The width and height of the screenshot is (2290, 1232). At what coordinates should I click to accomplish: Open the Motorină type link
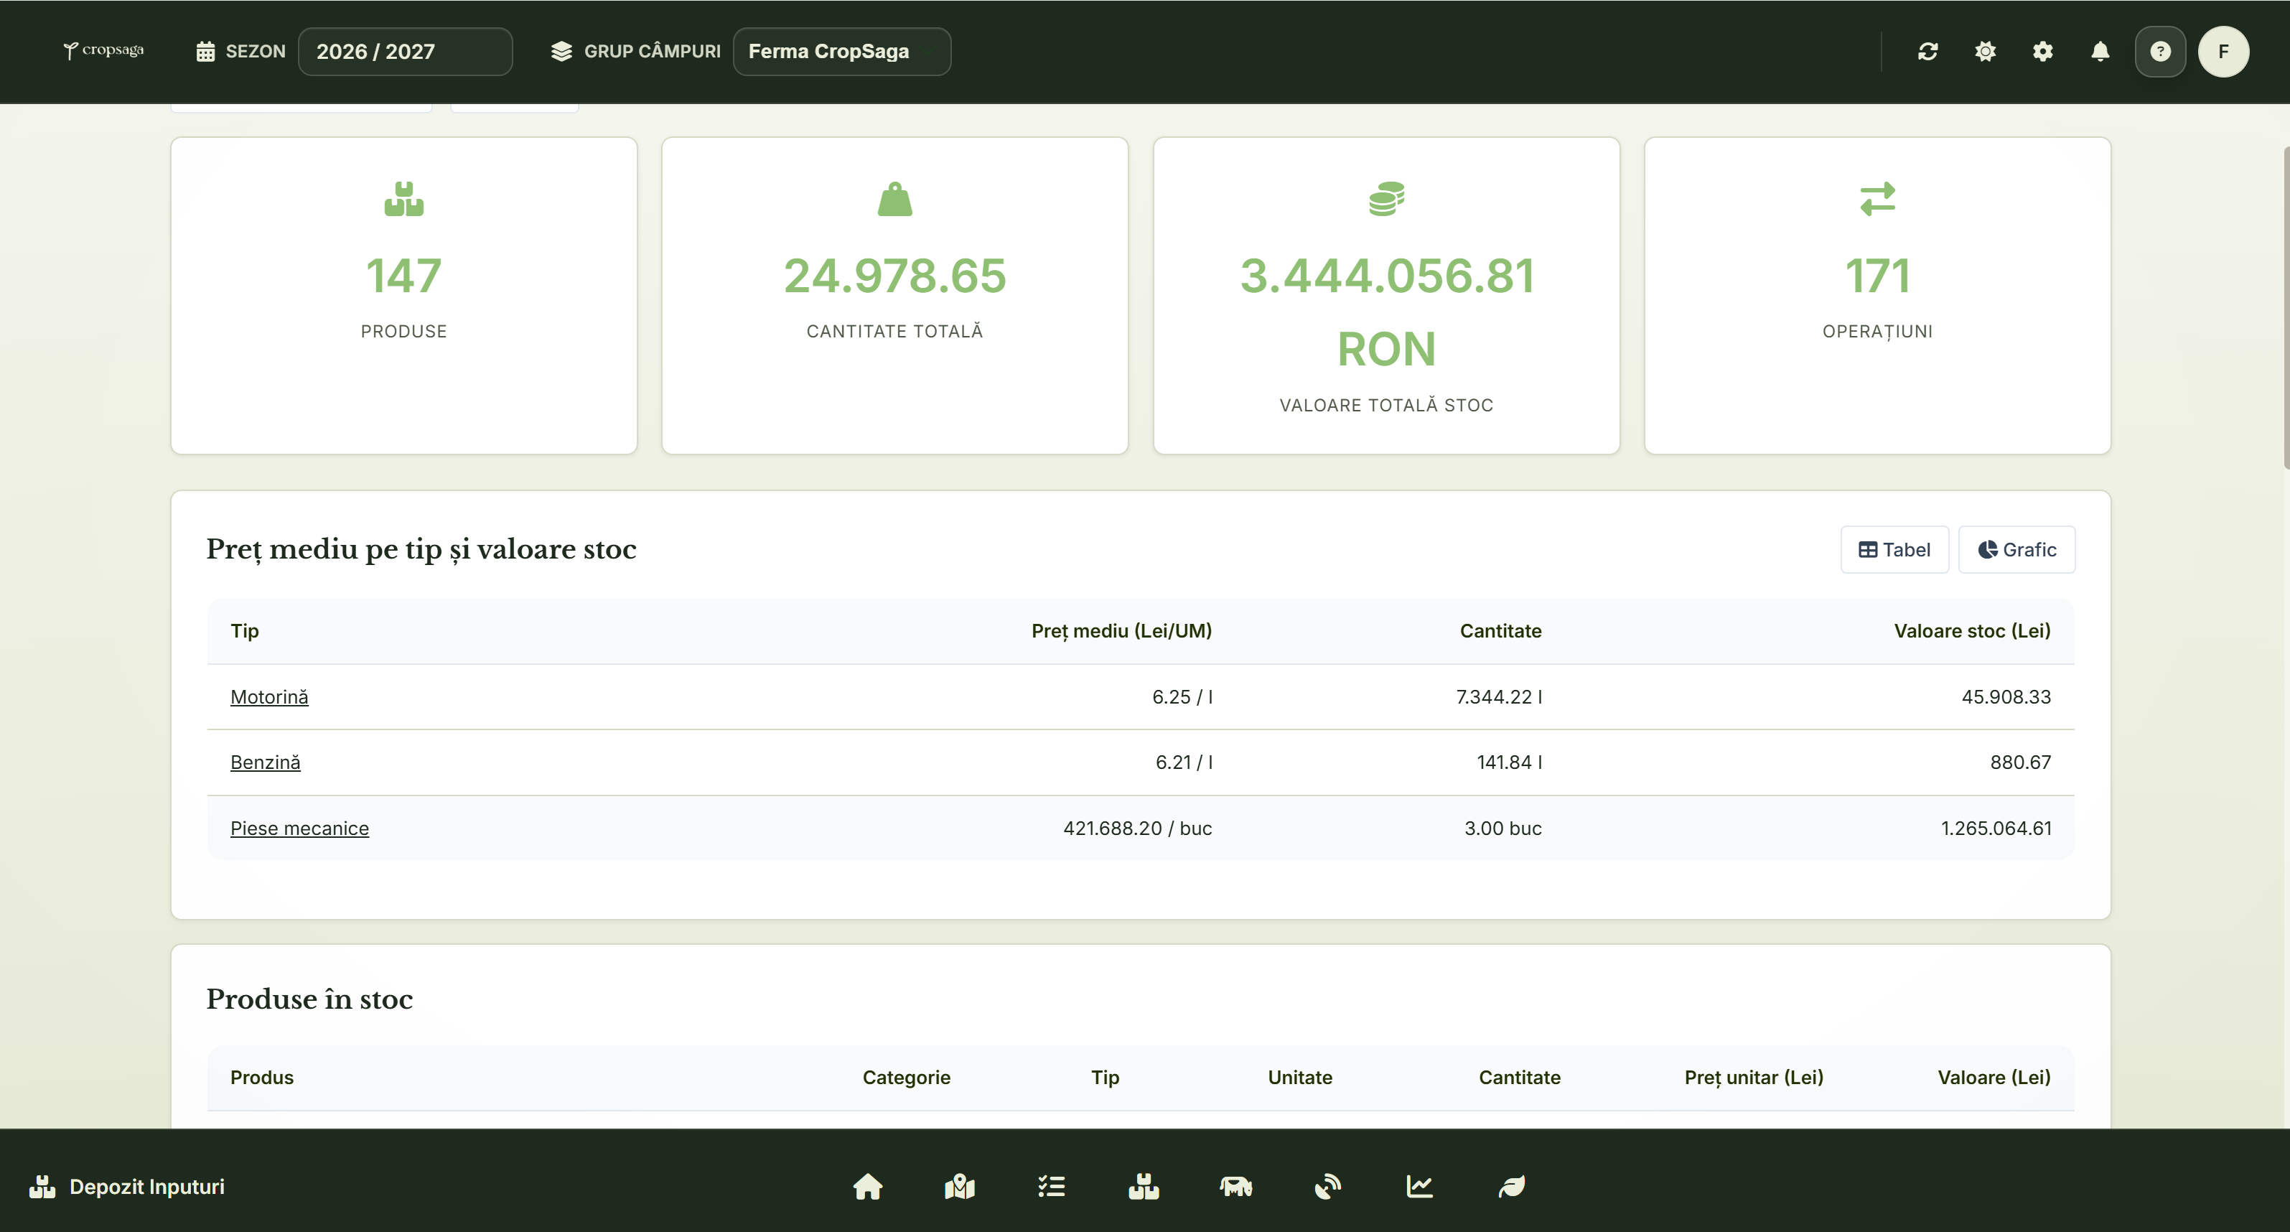pyautogui.click(x=269, y=697)
